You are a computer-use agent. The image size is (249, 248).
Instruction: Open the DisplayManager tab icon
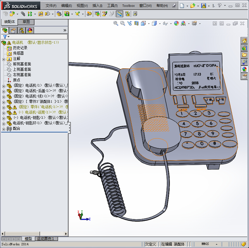point(30,30)
